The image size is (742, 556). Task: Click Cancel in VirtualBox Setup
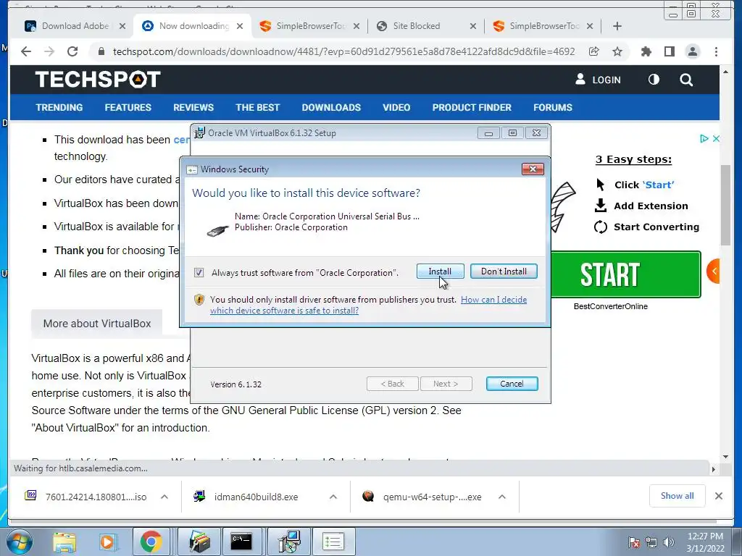click(512, 384)
